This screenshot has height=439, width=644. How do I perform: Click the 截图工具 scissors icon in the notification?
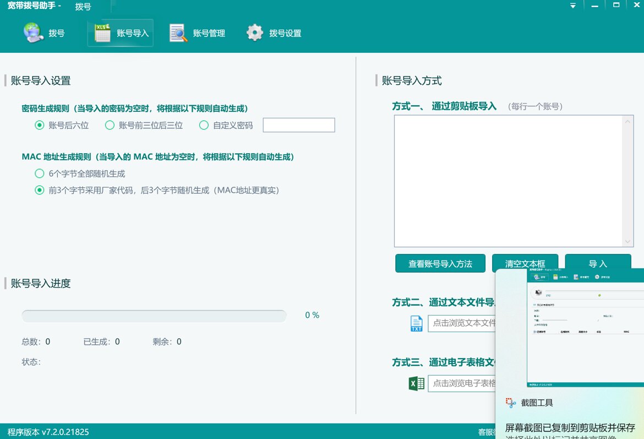[510, 403]
